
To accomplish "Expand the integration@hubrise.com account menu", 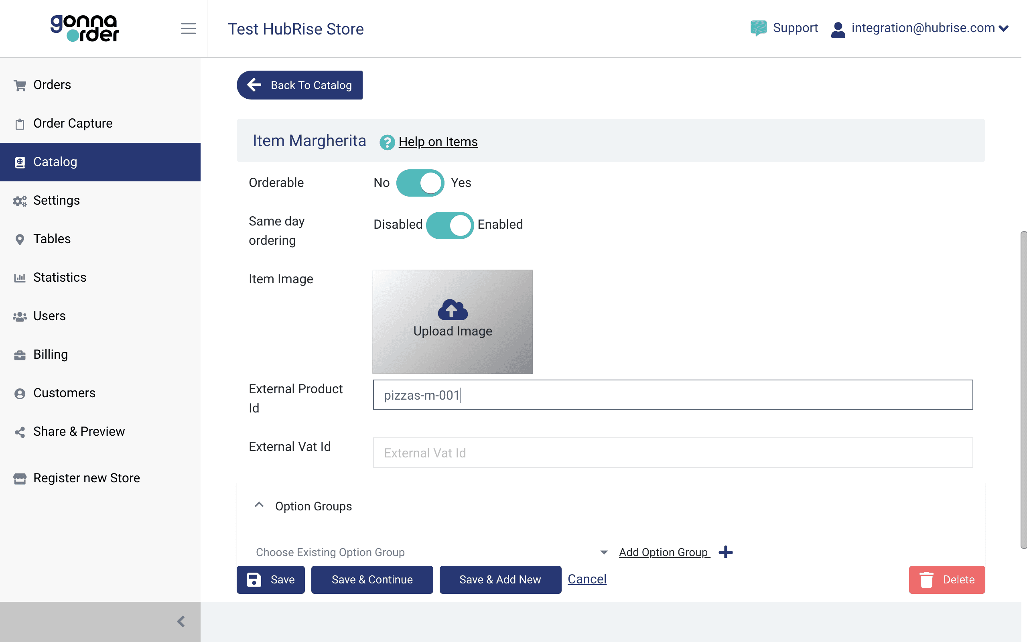I will pos(1004,28).
